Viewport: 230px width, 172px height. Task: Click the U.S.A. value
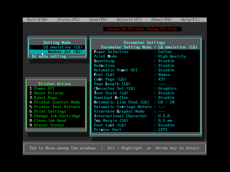pos(165,116)
